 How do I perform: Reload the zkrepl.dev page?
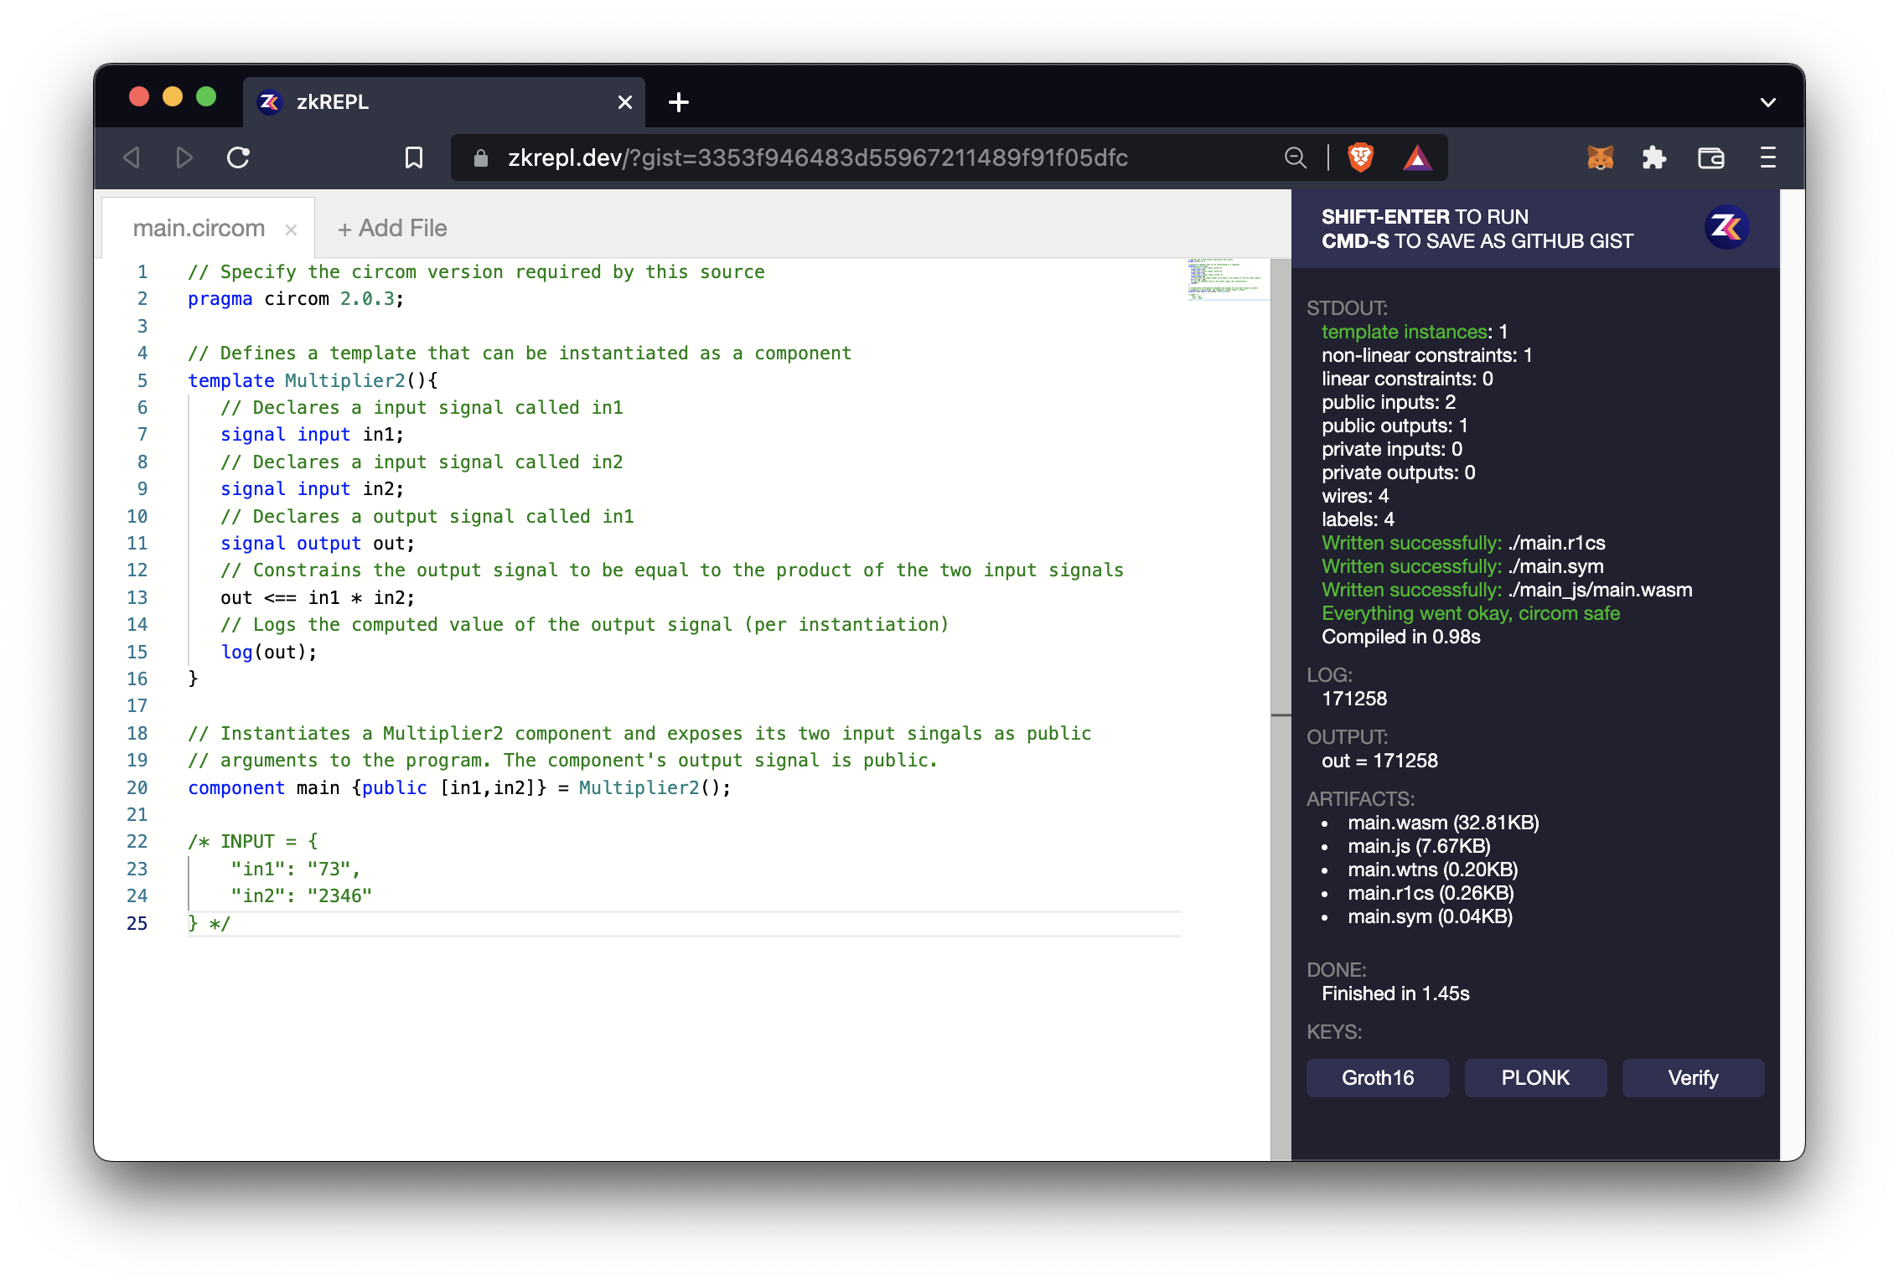coord(239,157)
